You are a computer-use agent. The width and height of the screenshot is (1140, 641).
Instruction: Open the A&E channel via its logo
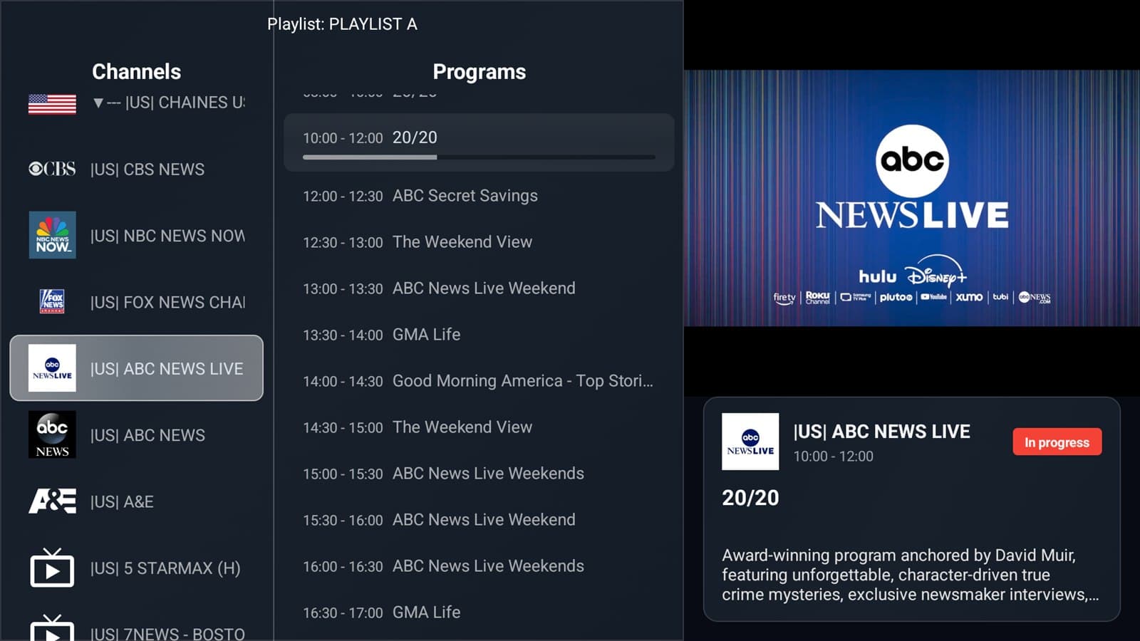coord(51,501)
